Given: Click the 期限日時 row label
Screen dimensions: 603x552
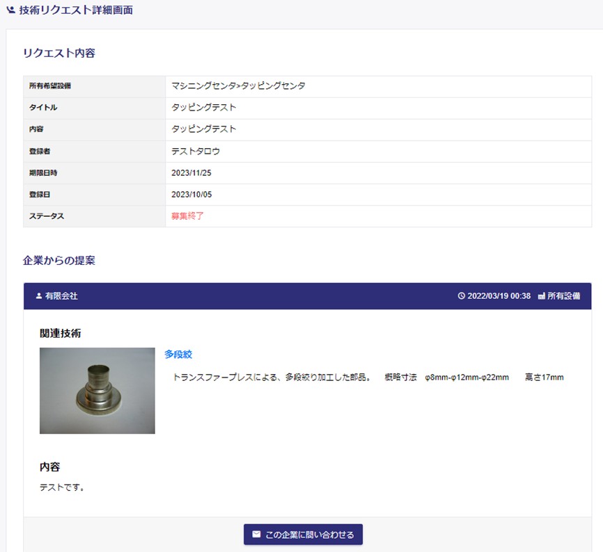Looking at the screenshot, I should click(x=43, y=172).
